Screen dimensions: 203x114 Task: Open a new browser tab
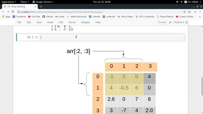(41, 6)
